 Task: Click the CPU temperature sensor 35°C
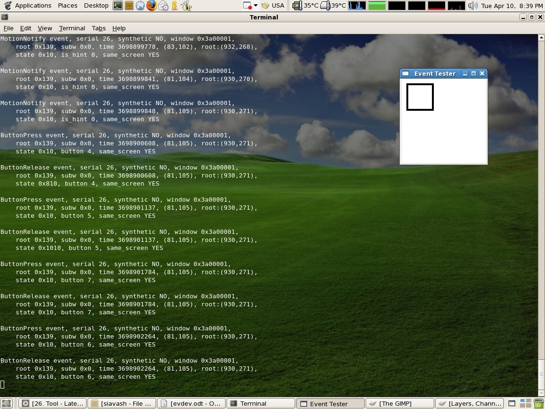(306, 6)
